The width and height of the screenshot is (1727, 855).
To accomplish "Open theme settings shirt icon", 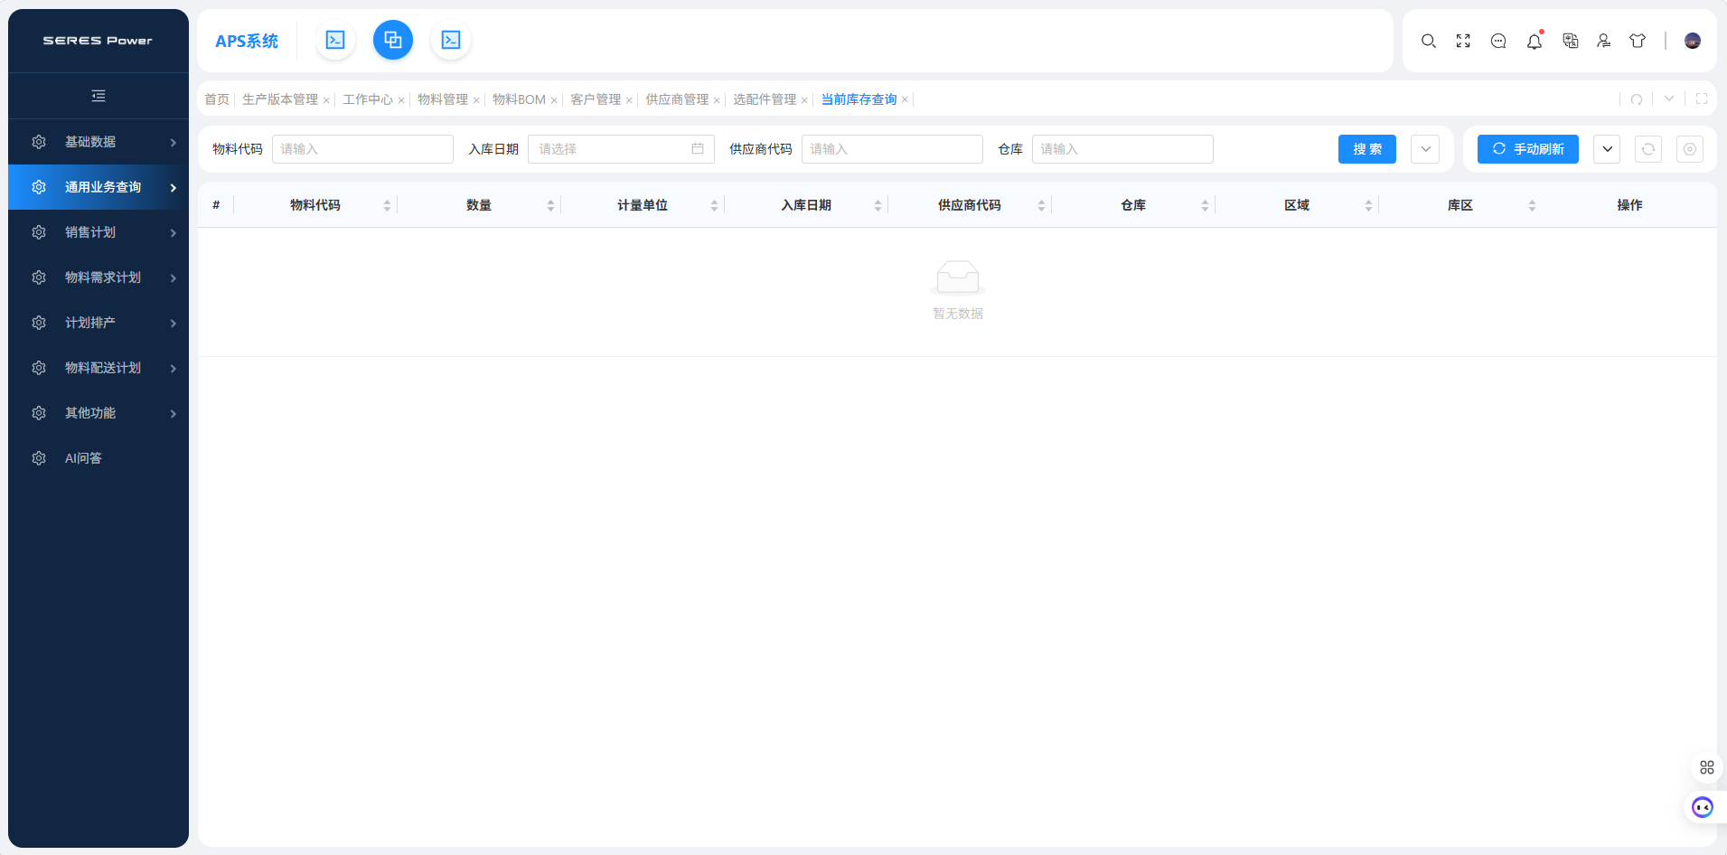I will (1638, 41).
